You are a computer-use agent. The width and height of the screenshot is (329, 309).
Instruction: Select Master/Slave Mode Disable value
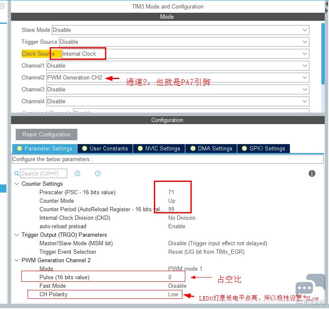(x=218, y=244)
